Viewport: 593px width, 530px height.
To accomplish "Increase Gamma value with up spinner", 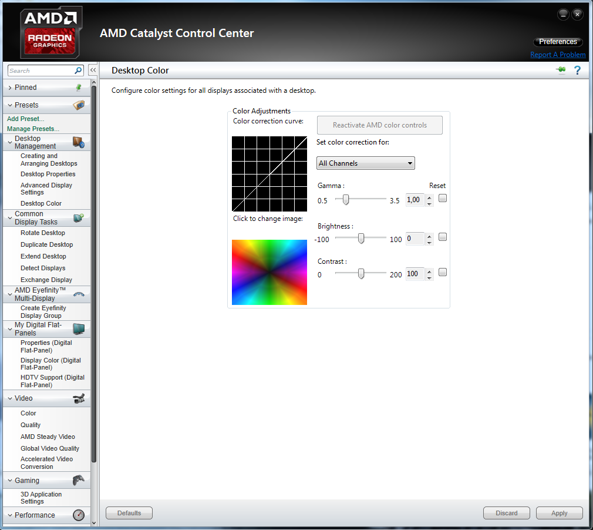I will click(x=429, y=197).
